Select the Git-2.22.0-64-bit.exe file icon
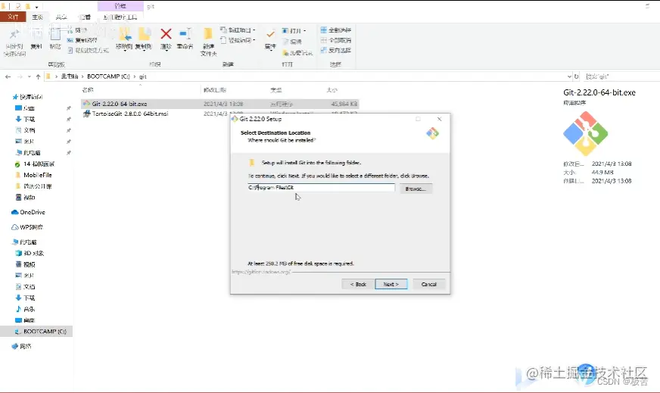This screenshot has width=660, height=393. pos(87,104)
